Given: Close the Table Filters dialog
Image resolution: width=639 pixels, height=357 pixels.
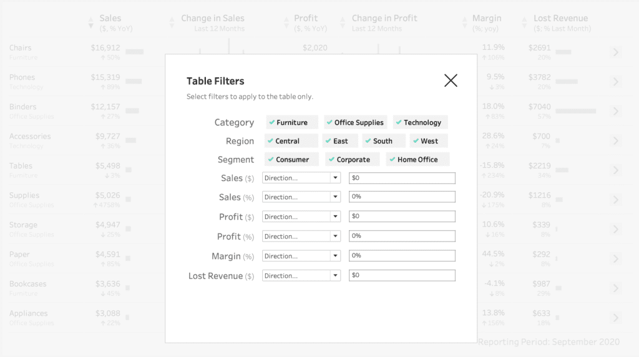Looking at the screenshot, I should click(x=451, y=80).
